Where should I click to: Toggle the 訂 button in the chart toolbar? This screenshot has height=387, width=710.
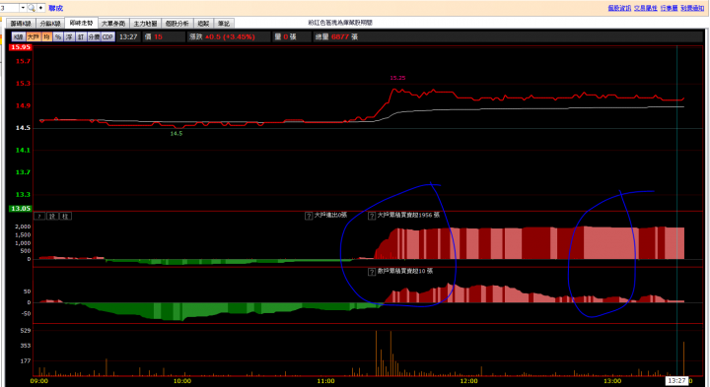pyautogui.click(x=81, y=37)
